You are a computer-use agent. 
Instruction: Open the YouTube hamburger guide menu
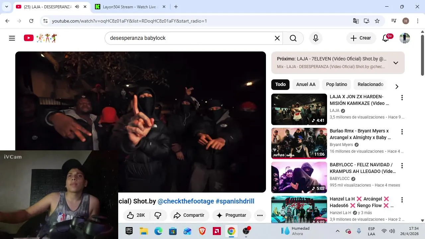(12, 38)
